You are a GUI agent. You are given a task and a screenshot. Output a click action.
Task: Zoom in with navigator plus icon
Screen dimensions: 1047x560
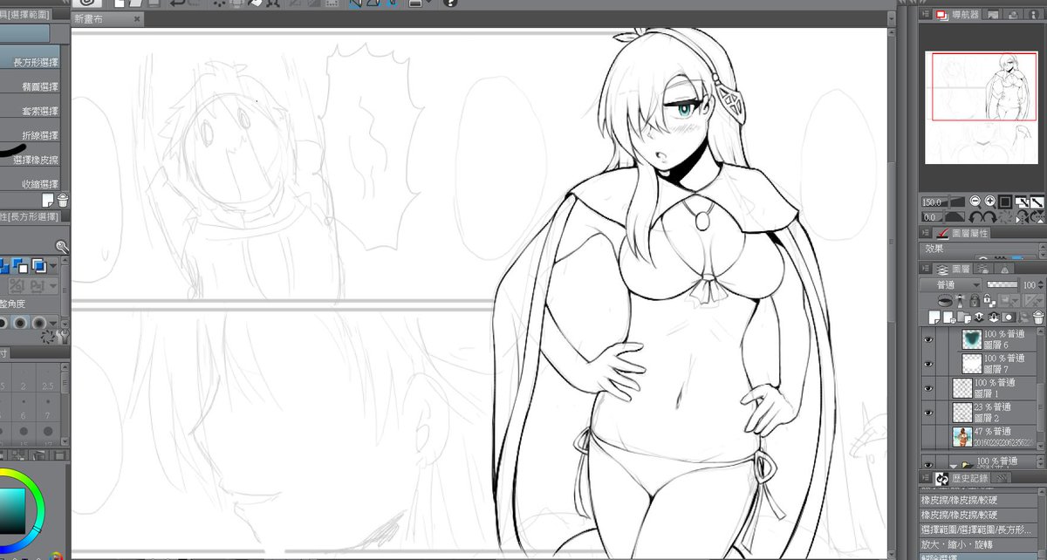990,201
